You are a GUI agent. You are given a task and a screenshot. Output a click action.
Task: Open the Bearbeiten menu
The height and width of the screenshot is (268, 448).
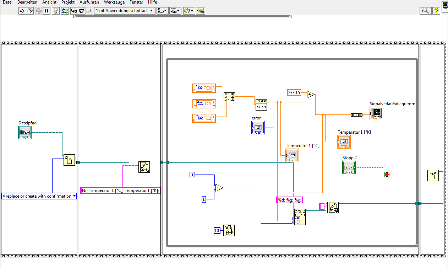[x=27, y=2]
